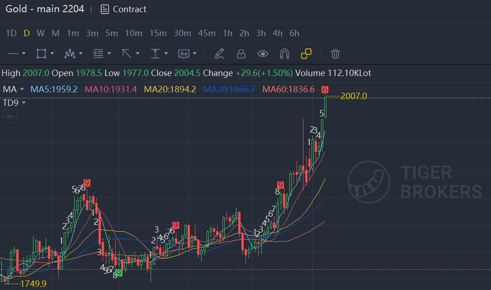Screen dimensions: 491x290
Task: Select the line drawing tool
Action: pos(13,54)
